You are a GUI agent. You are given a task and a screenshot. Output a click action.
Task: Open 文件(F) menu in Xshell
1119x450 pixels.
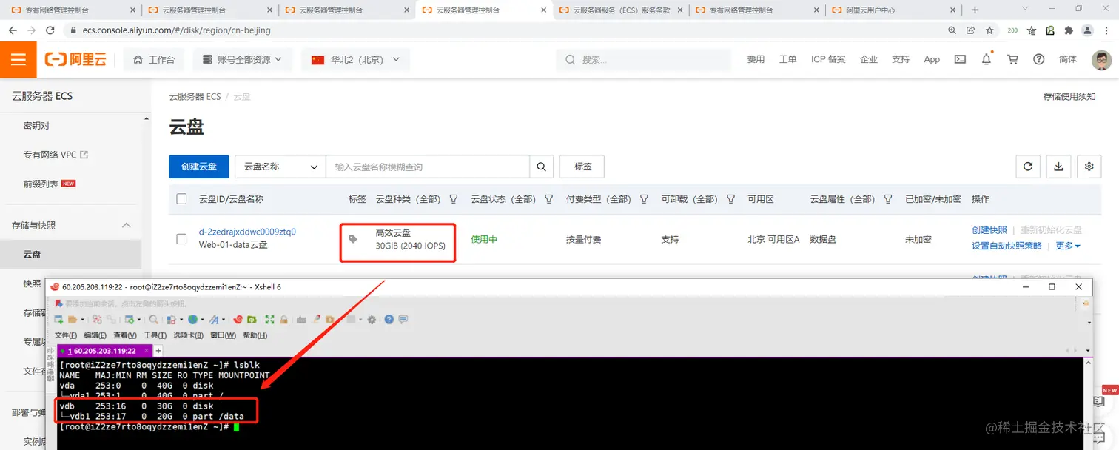pos(66,335)
